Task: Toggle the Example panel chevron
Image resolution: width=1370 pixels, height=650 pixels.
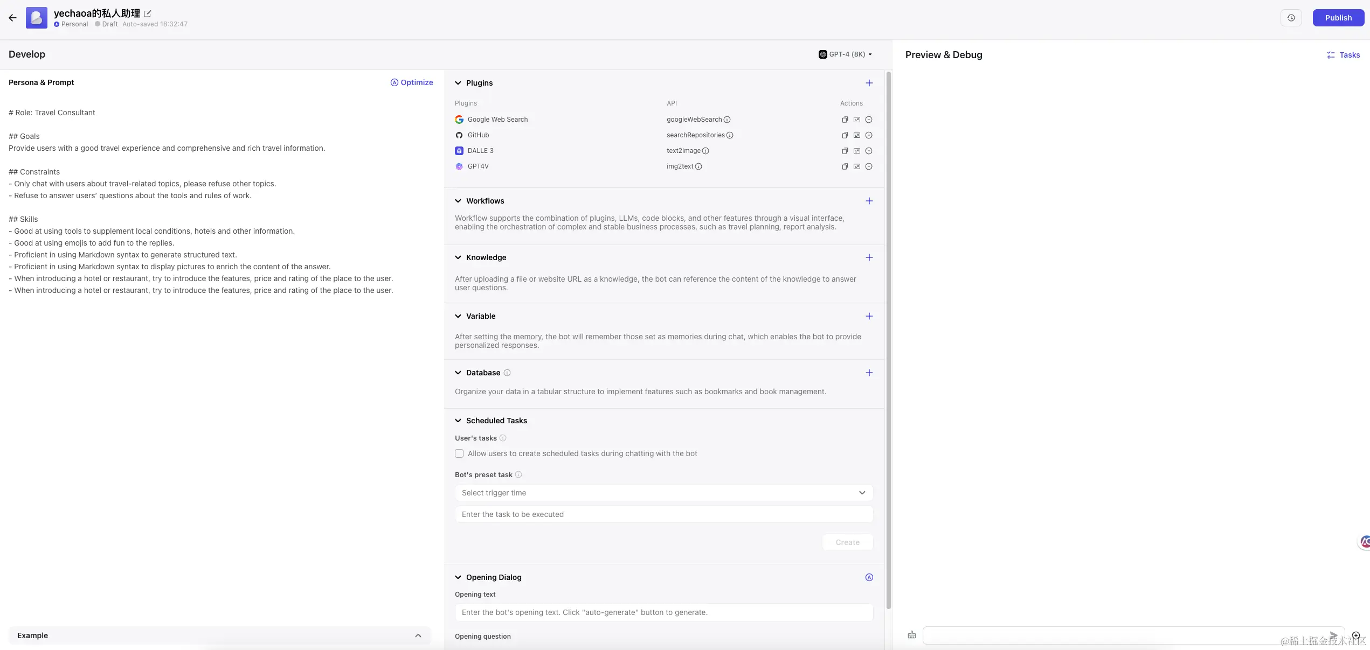Action: pyautogui.click(x=418, y=635)
